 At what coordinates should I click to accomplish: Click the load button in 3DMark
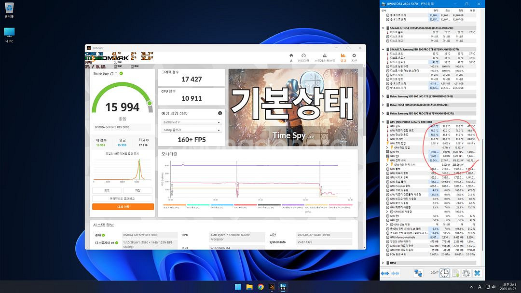[107, 190]
